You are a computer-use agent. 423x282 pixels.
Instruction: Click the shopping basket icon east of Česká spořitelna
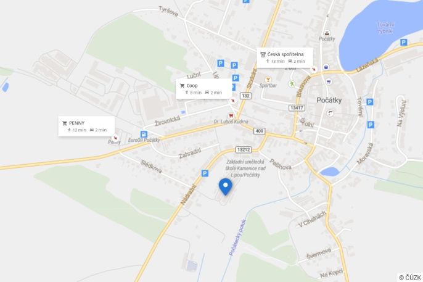[x=326, y=67]
